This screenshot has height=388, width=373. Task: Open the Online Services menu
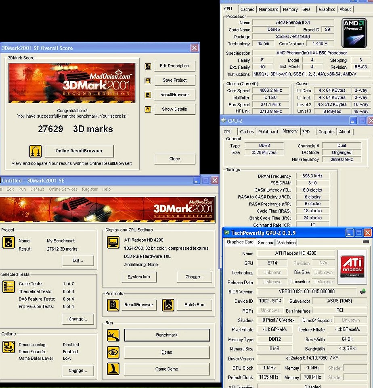(x=63, y=189)
